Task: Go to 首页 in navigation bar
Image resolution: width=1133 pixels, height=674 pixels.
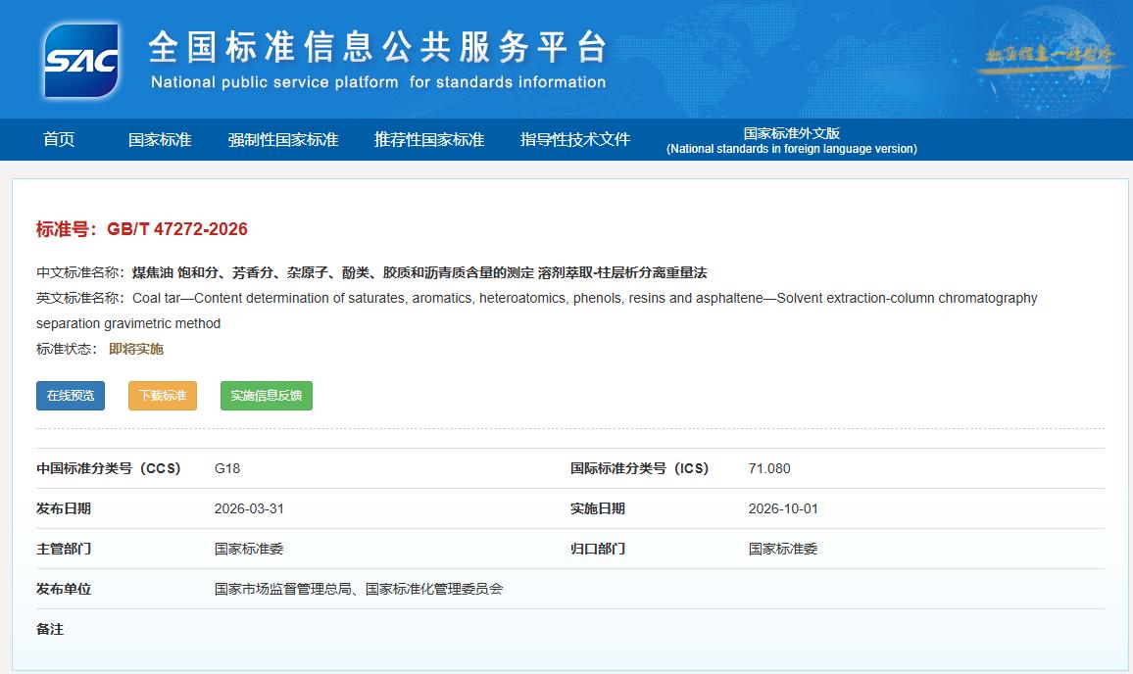Action: click(59, 139)
